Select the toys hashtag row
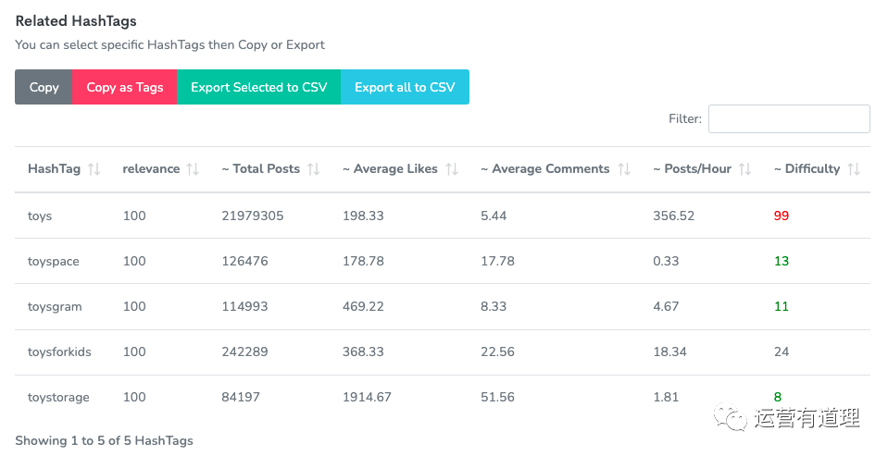 coord(443,216)
